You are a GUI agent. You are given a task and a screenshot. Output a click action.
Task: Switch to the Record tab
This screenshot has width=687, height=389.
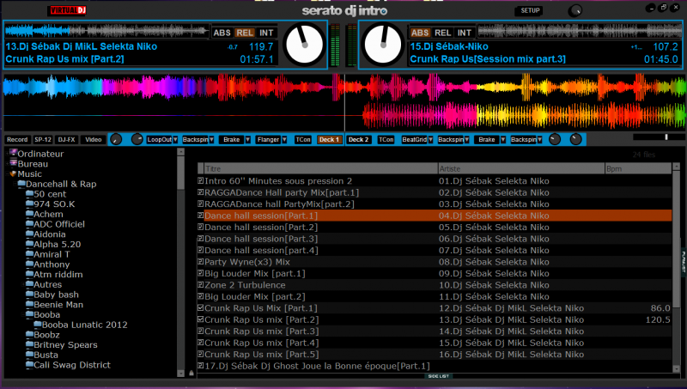(x=16, y=139)
